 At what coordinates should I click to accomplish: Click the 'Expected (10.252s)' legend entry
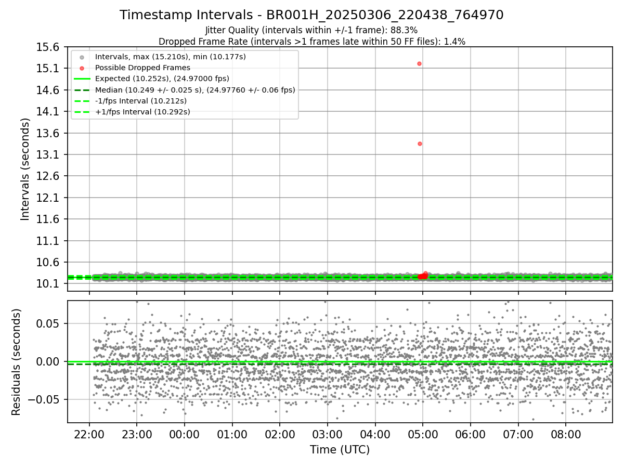[x=162, y=79]
